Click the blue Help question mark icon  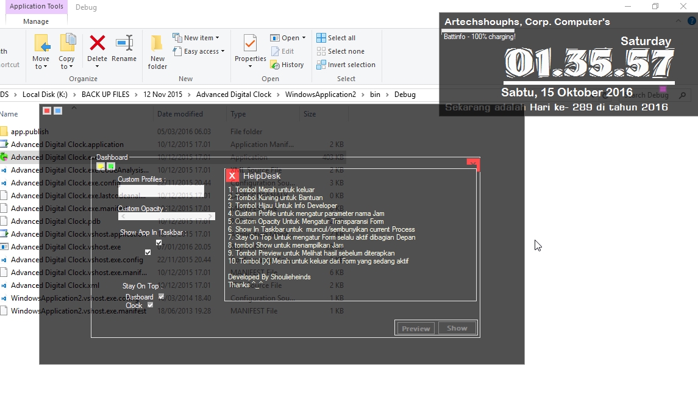click(x=692, y=21)
